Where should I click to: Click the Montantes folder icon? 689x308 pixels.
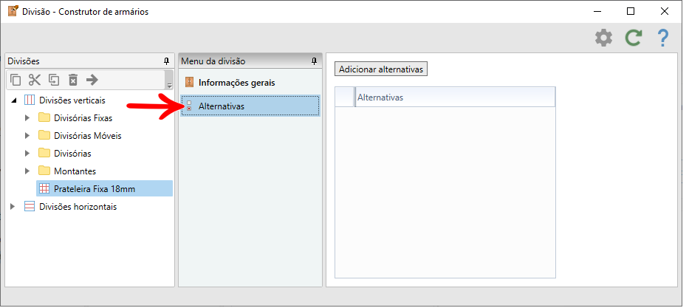tap(44, 171)
